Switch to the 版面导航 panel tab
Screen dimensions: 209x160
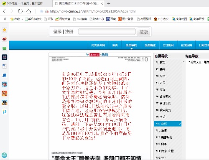(x=161, y=56)
